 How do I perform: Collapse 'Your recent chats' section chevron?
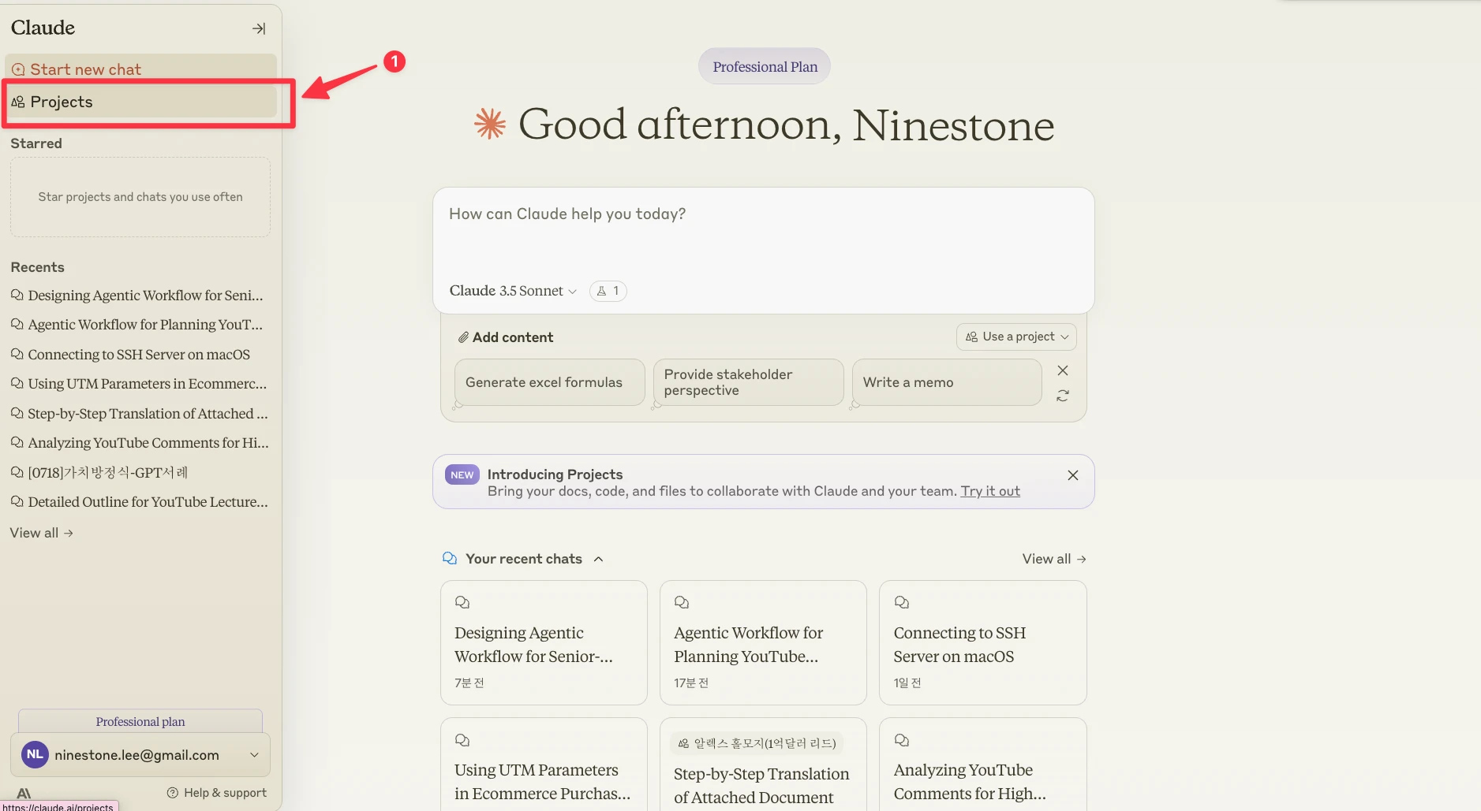(599, 559)
